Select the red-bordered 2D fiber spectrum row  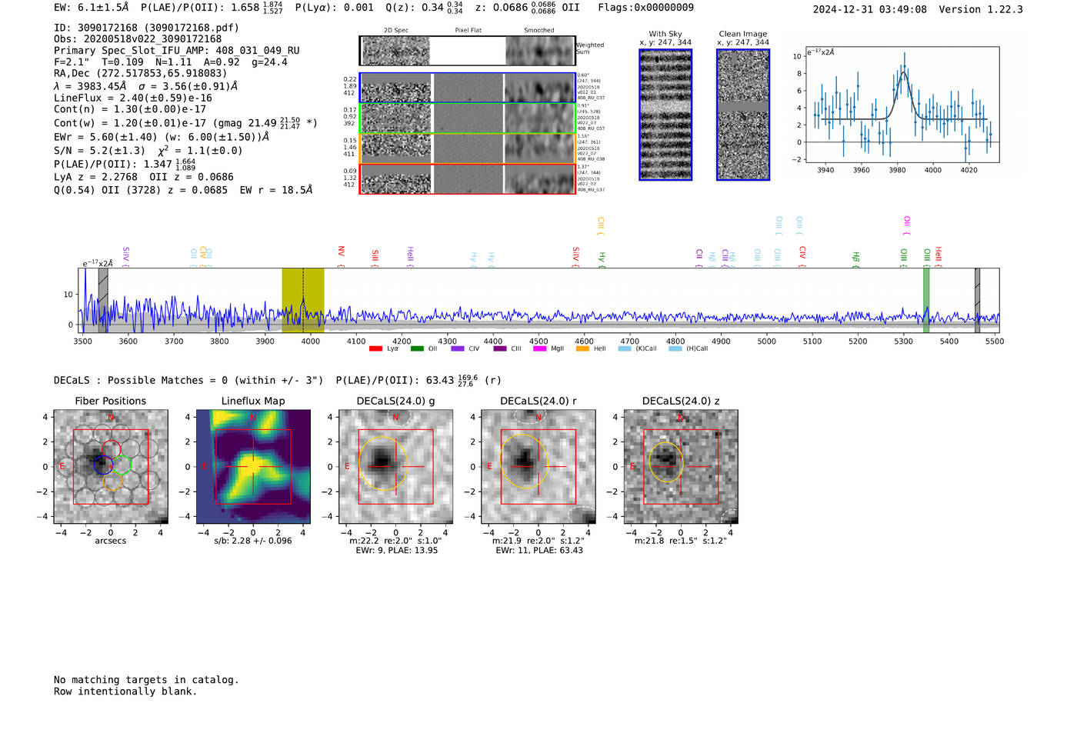pyautogui.click(x=467, y=178)
